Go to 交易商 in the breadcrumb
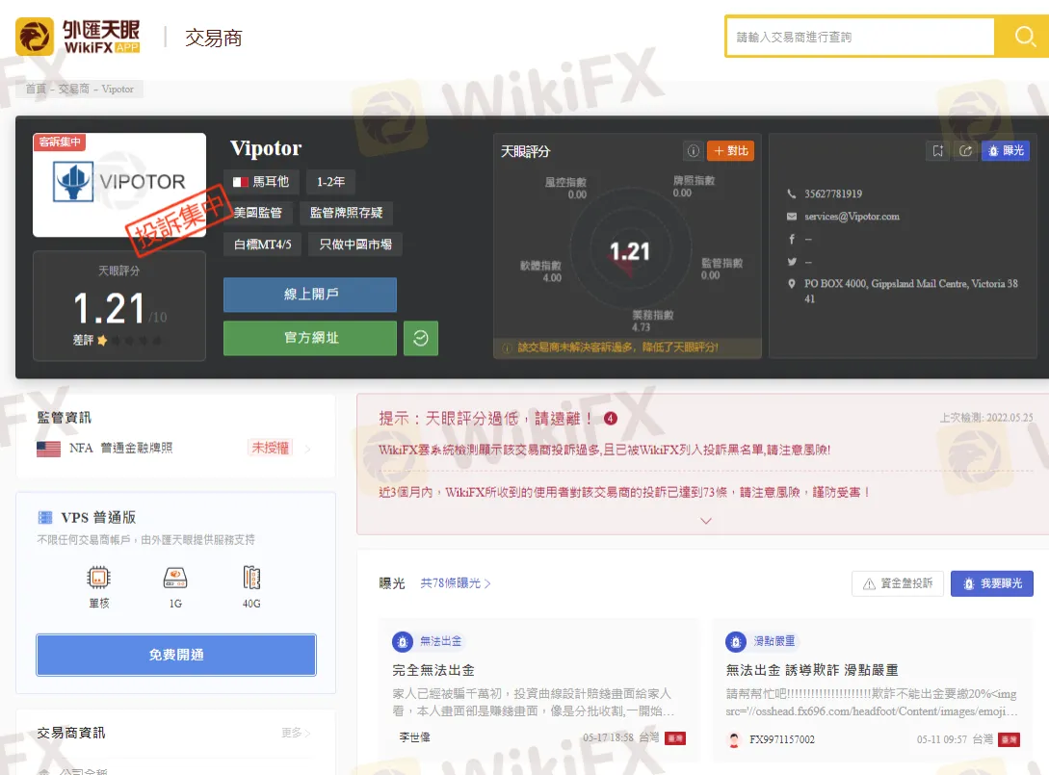This screenshot has width=1049, height=775. coord(73,89)
